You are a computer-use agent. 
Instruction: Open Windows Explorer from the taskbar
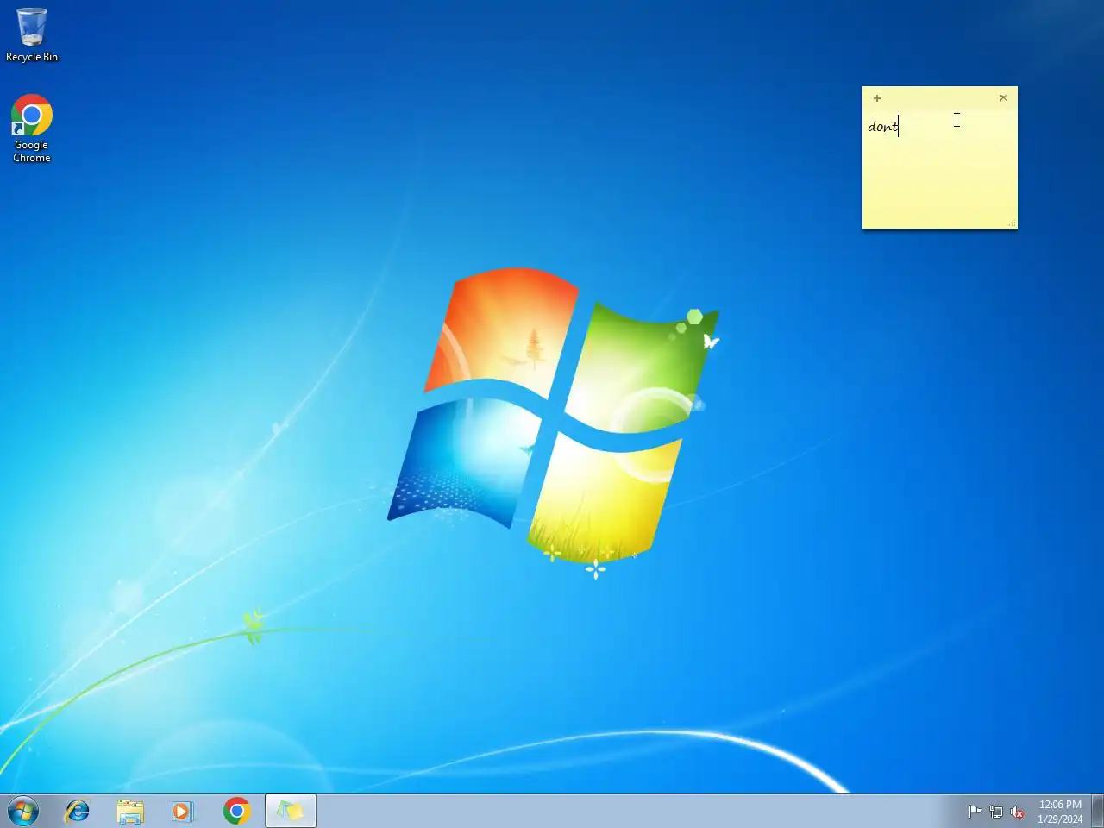[130, 812]
